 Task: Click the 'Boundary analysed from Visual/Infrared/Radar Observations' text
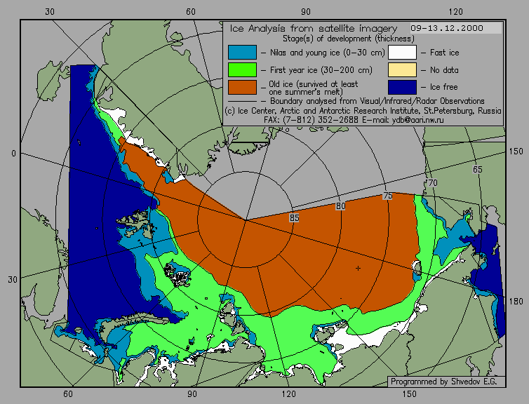377,101
